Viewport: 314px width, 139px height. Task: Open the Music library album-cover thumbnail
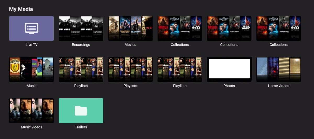tap(31, 70)
